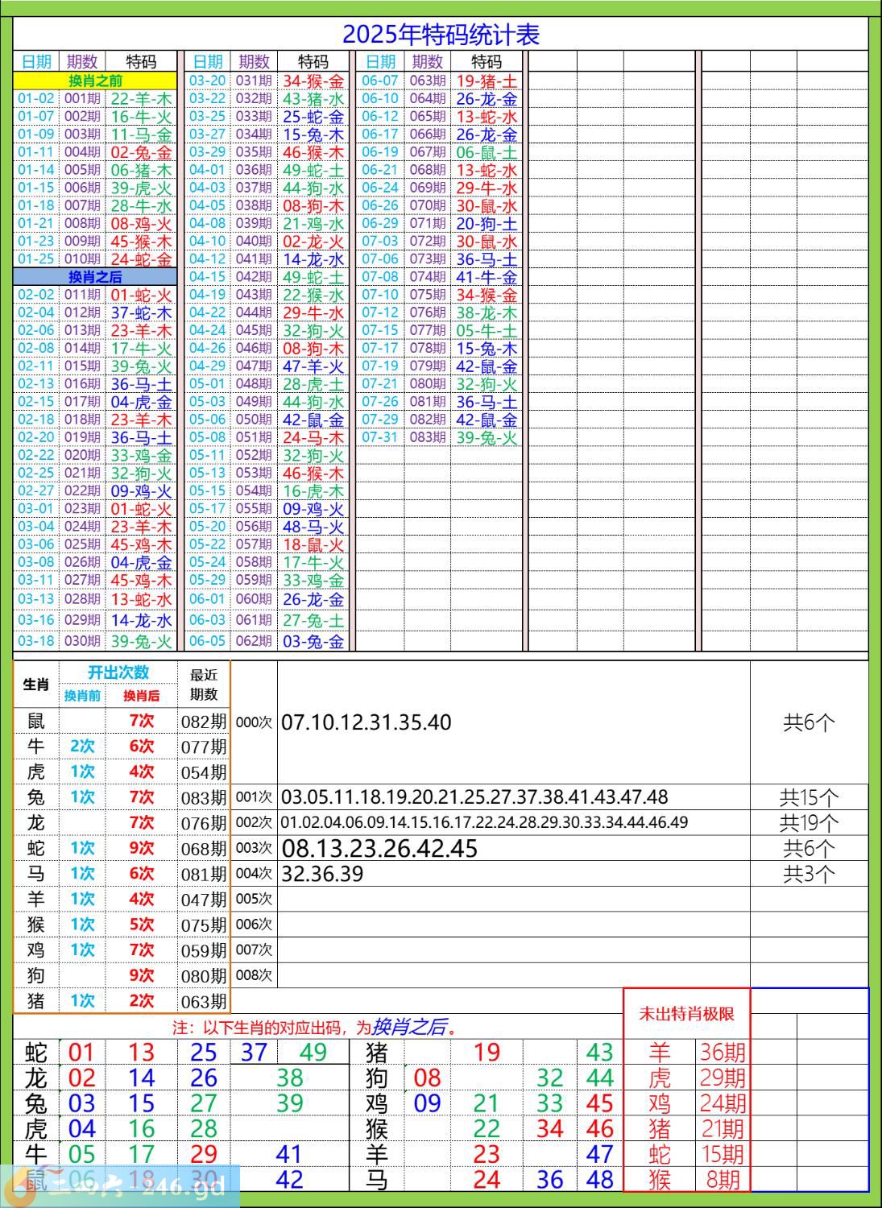The height and width of the screenshot is (1208, 882).
Task: Select green 43 in the 猪 number row
Action: [x=600, y=1052]
